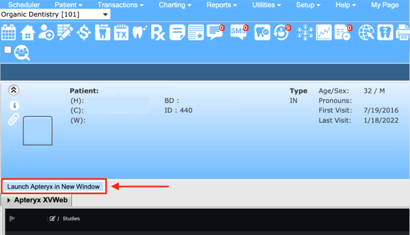Viewport: 410px width, 235px height.
Task: Tick the checkbox beside patient search icon
Action: [8, 49]
